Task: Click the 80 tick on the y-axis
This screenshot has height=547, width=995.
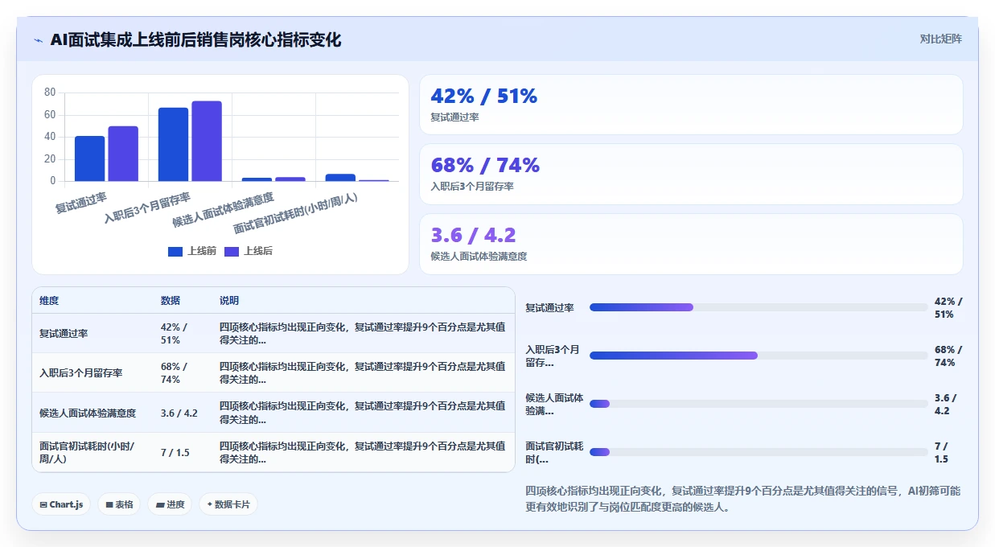Action: (50, 93)
